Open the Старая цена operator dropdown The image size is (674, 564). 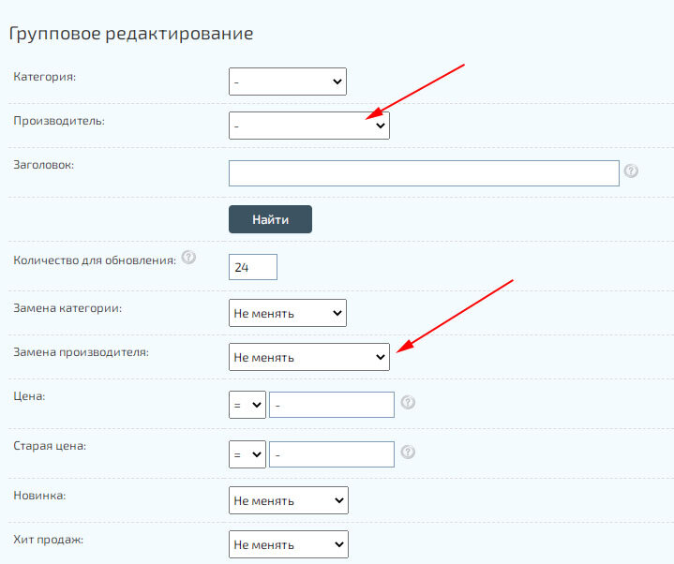click(247, 454)
